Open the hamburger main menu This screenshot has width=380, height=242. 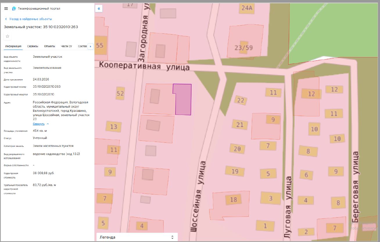6,9
